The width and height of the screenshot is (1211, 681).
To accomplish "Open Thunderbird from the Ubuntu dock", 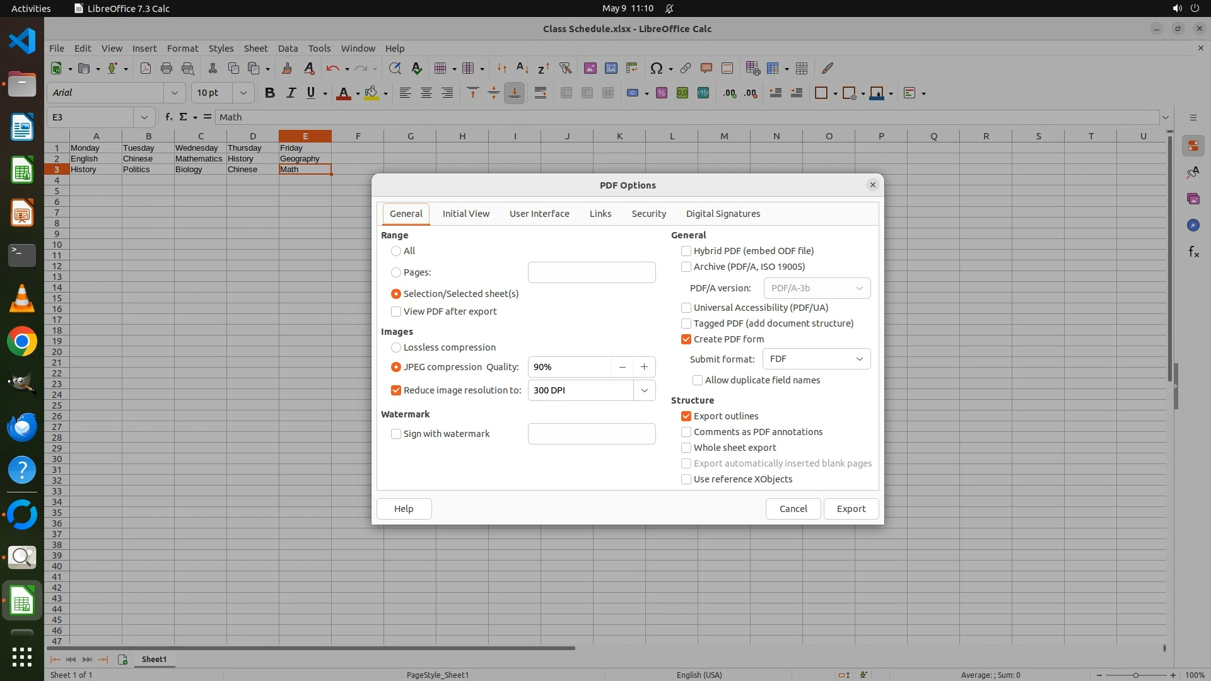I will 22,427.
